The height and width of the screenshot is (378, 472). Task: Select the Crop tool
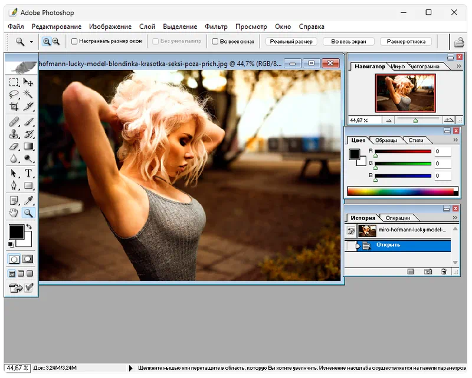14,107
